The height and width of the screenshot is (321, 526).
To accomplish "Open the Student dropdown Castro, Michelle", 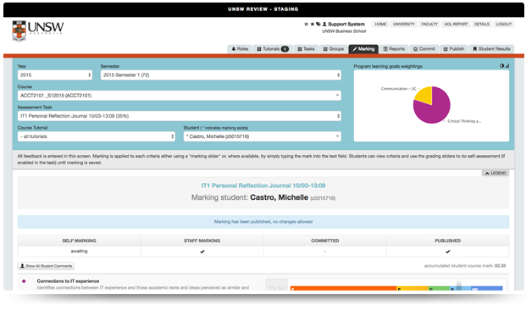I will (x=263, y=136).
